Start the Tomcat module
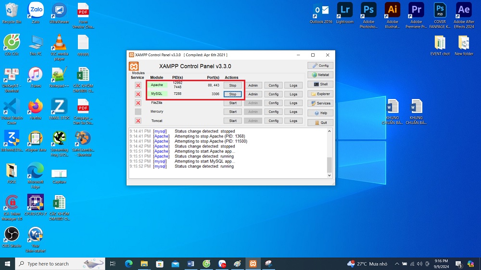The width and height of the screenshot is (481, 270). pos(233,121)
